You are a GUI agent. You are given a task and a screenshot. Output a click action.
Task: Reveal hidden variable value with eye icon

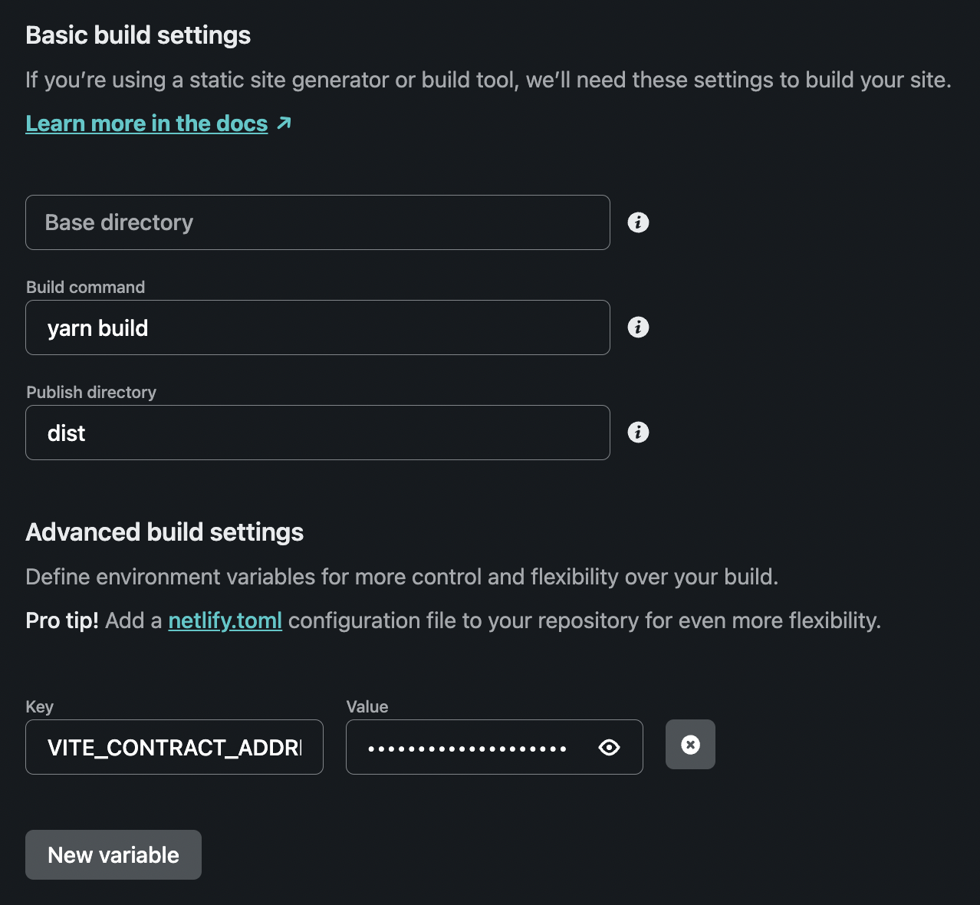[609, 747]
